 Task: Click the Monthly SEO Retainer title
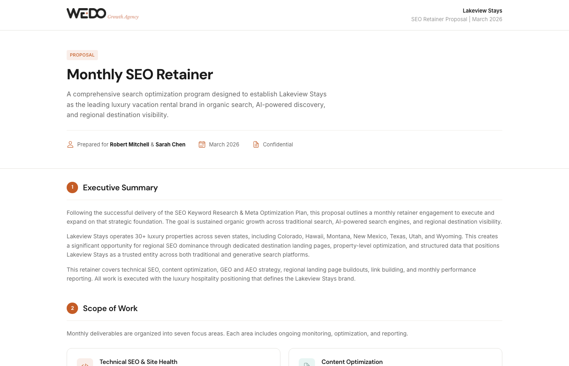click(140, 74)
